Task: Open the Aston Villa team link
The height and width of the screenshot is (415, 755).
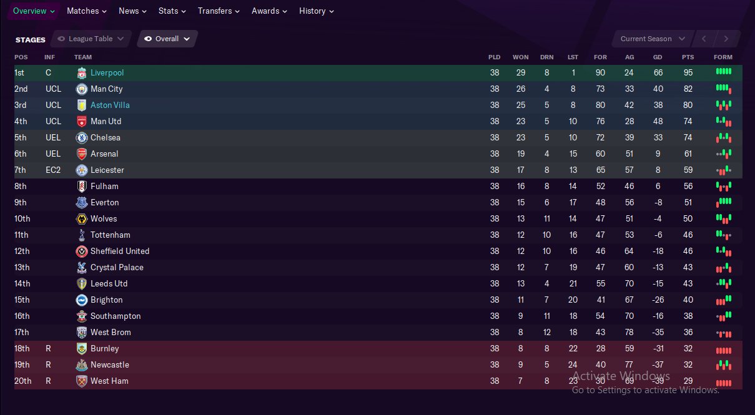Action: tap(110, 105)
